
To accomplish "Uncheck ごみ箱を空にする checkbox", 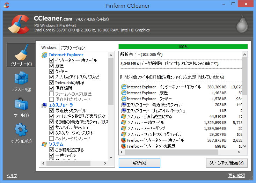I will coord(51,150).
